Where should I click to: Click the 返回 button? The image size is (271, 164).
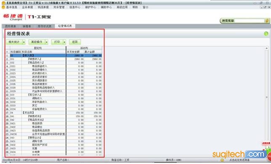click(75, 42)
